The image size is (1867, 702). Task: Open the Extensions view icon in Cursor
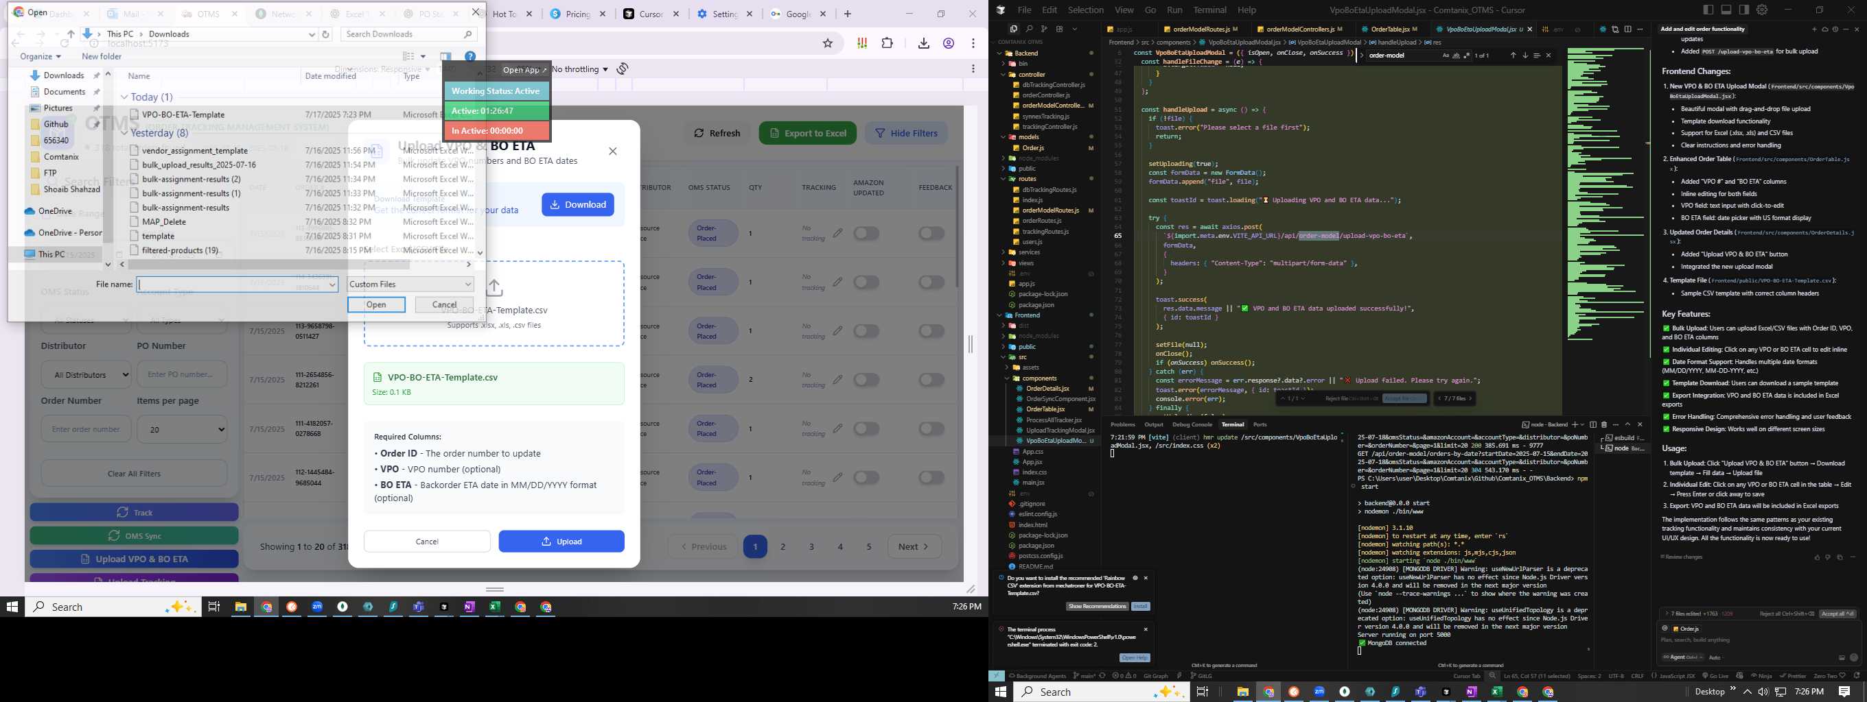[1060, 29]
